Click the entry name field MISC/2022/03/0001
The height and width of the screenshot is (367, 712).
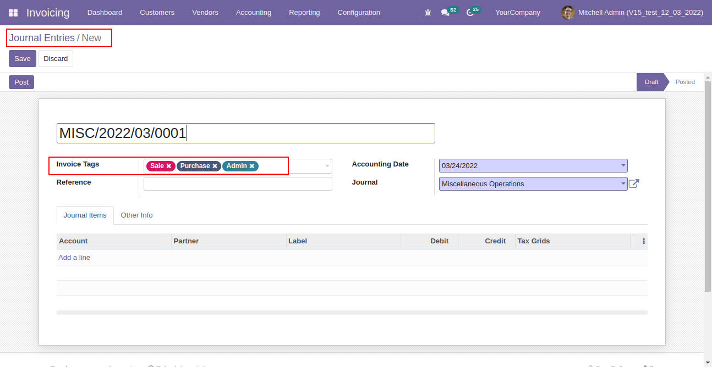point(246,134)
